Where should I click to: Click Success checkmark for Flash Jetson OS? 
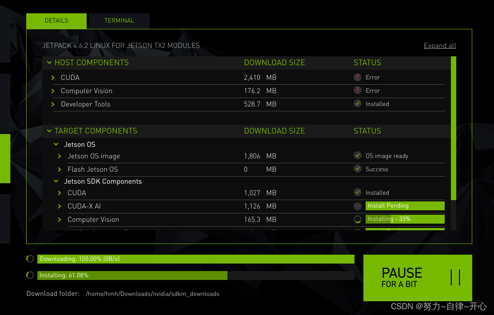coord(358,169)
